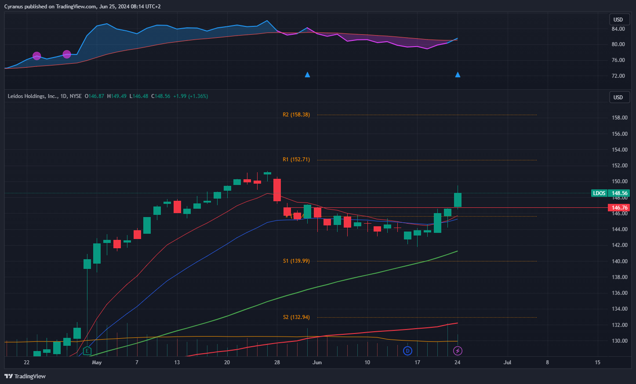Click the 24 date label on time axis
The width and height of the screenshot is (636, 384).
click(458, 362)
